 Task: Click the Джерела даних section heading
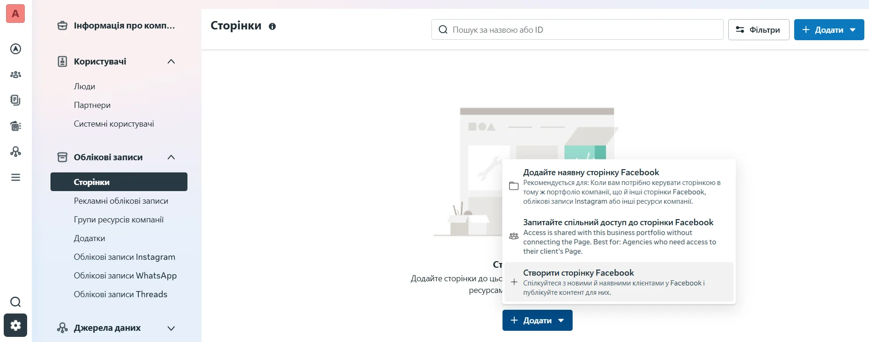pyautogui.click(x=107, y=328)
